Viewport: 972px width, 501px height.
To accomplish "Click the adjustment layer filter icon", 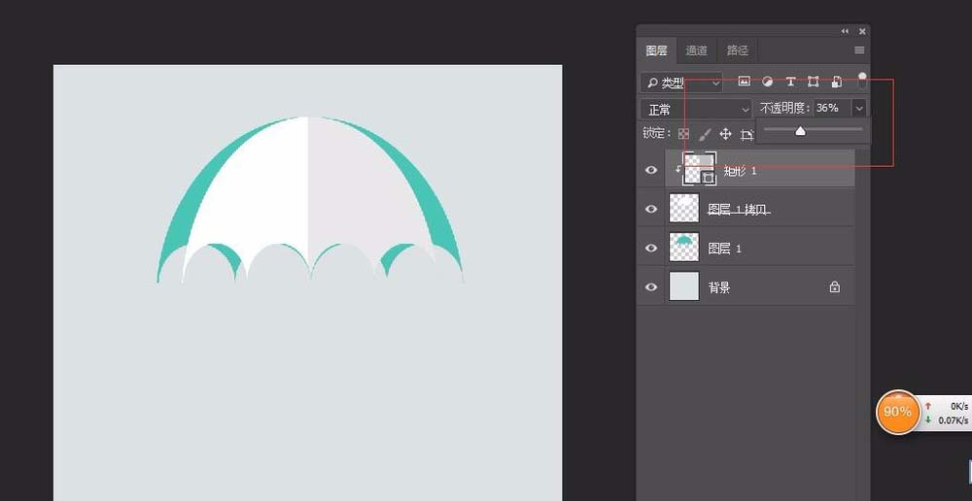I will [767, 83].
